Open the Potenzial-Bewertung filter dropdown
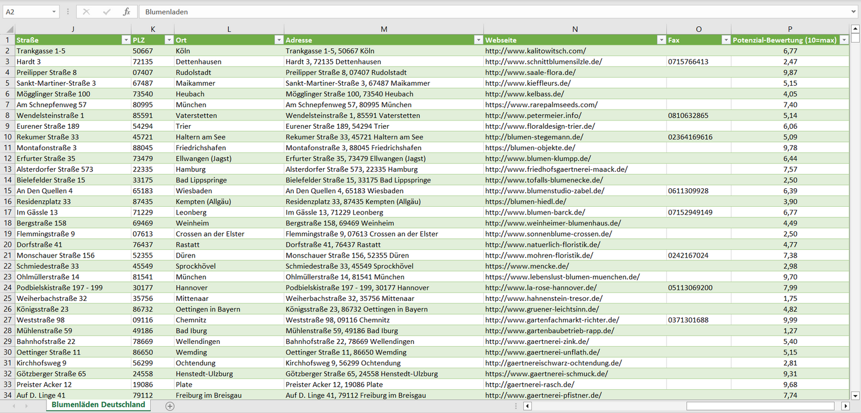 point(844,40)
